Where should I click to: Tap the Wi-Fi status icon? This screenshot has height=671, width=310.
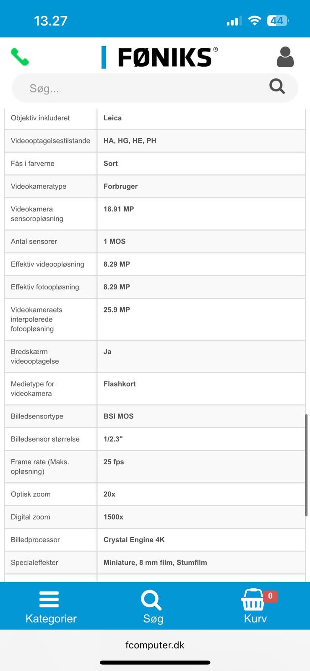click(255, 21)
